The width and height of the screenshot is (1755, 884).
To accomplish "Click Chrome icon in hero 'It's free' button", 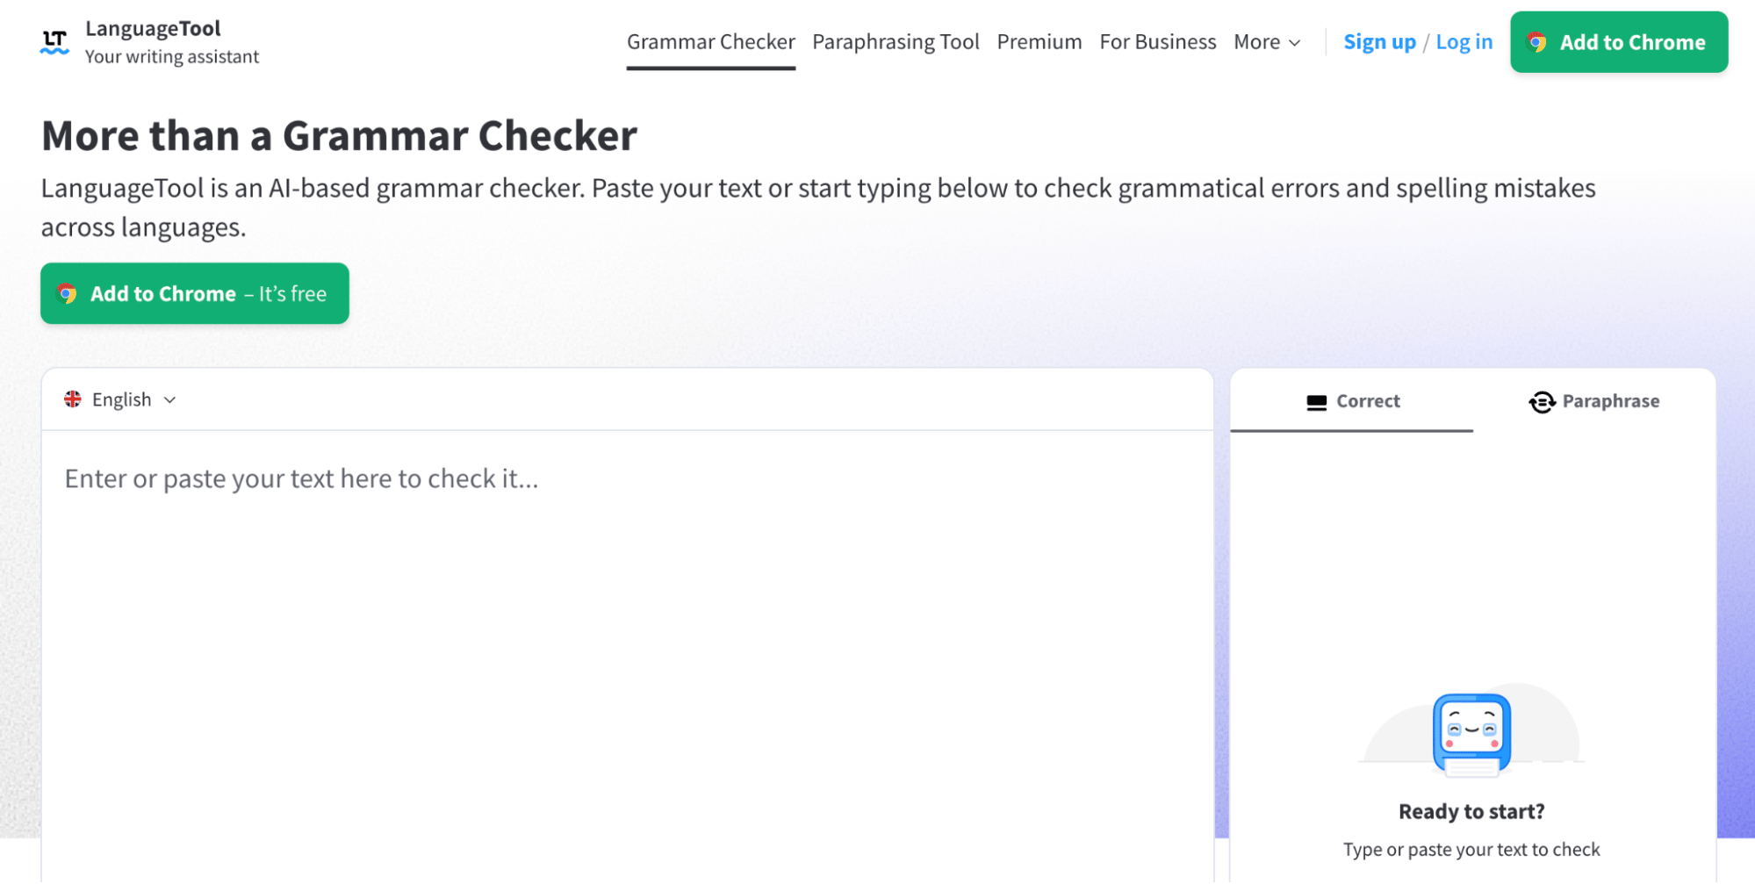I will (x=67, y=293).
